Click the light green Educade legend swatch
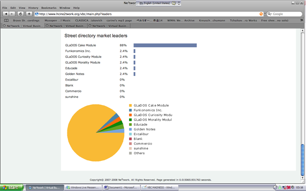This screenshot has width=306, height=191. [x=131, y=125]
